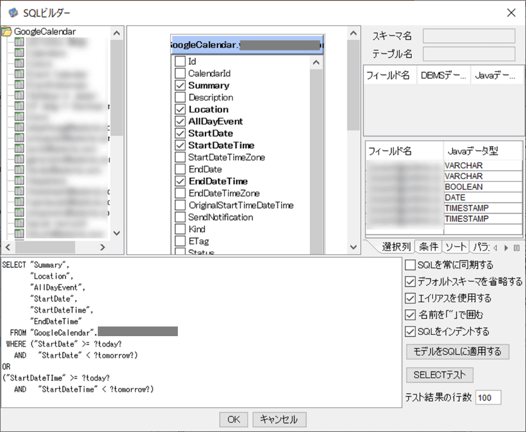
Task: Uncheck the StartDate checkbox
Action: point(180,133)
